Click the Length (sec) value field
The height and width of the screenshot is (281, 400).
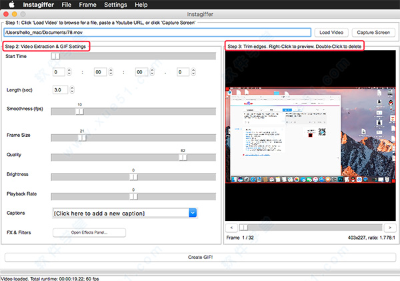point(60,89)
